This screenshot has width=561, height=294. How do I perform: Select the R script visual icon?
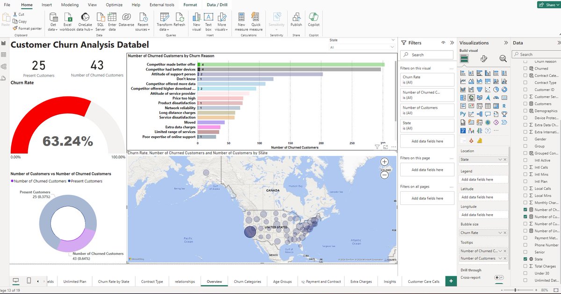pyautogui.click(x=503, y=105)
